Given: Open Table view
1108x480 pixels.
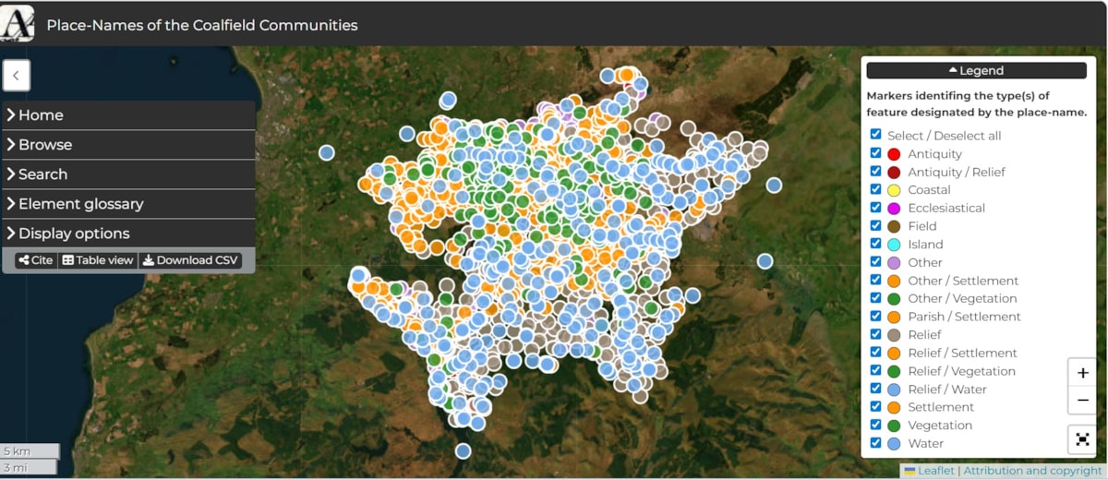Looking at the screenshot, I should (97, 260).
